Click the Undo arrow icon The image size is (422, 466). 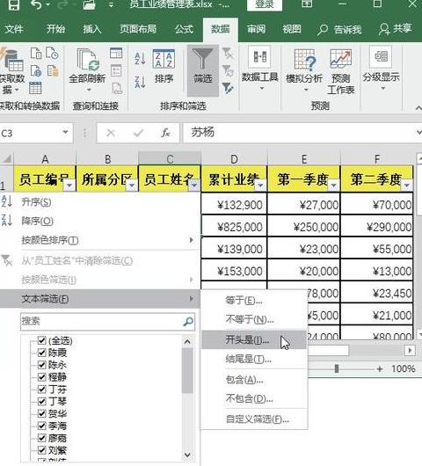tap(36, 4)
